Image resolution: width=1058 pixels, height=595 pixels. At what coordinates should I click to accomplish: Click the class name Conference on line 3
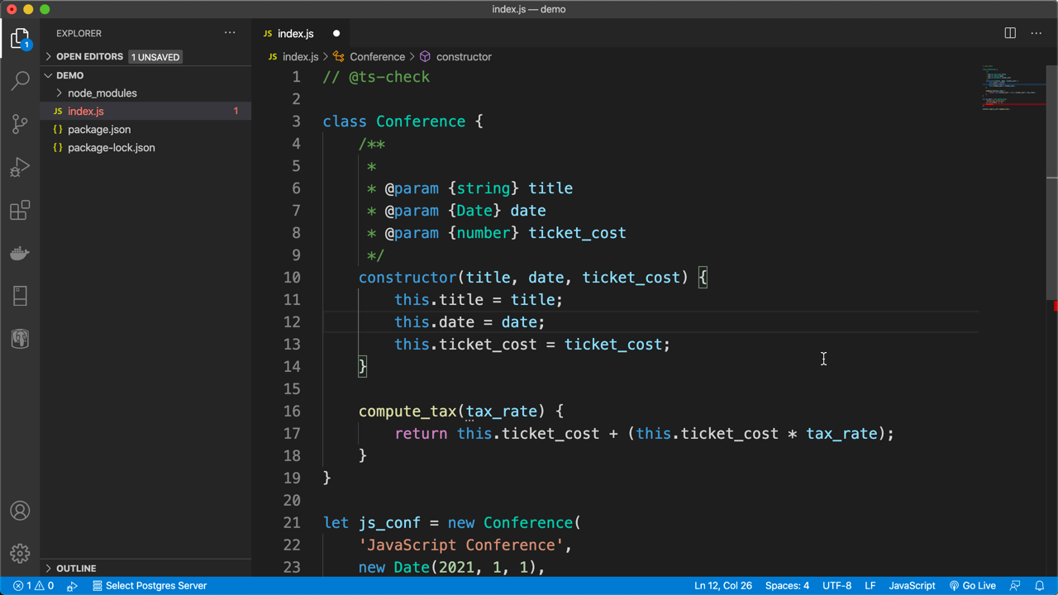(421, 121)
